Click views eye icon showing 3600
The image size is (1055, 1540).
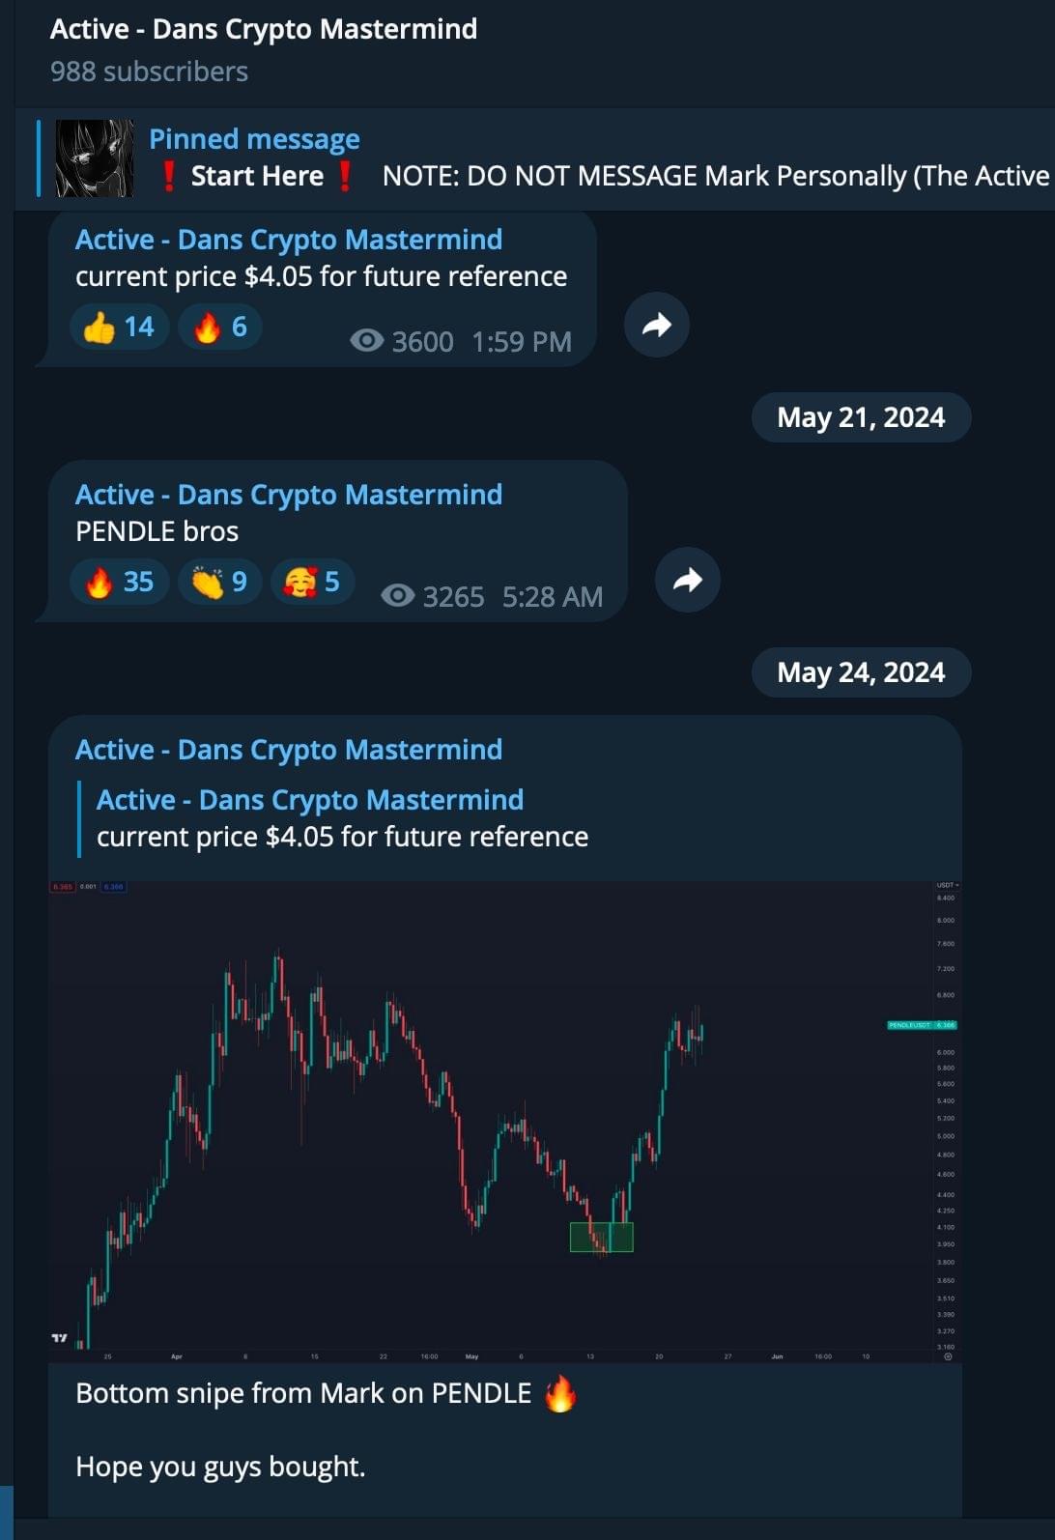coord(367,340)
